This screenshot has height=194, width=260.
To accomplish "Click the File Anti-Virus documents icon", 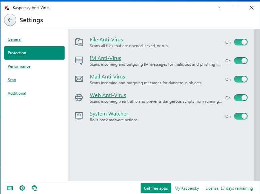I will tap(79, 42).
